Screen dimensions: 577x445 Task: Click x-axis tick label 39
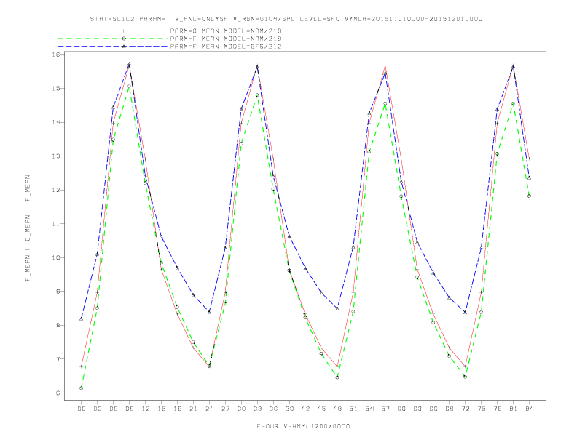pyautogui.click(x=289, y=409)
